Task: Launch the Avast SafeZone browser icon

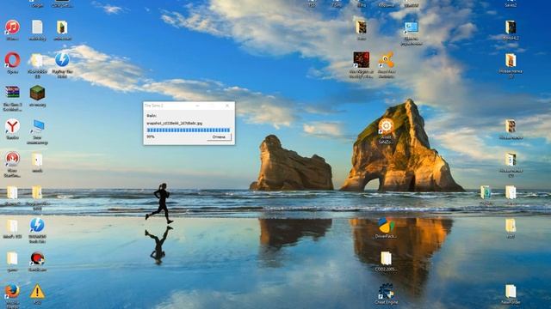Action: click(387, 126)
